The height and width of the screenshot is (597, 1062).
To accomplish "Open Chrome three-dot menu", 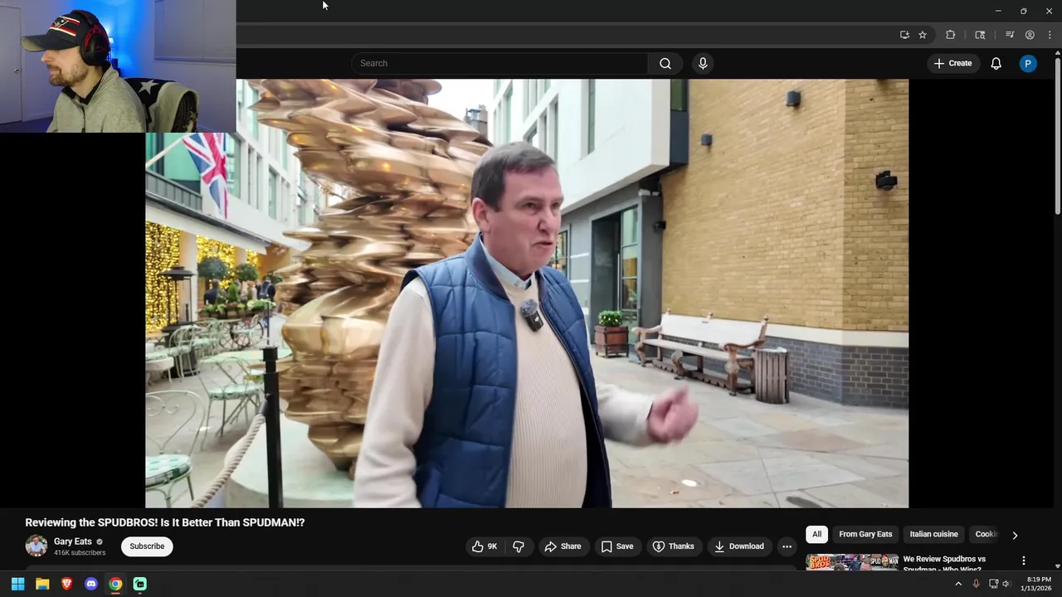I will click(1050, 35).
